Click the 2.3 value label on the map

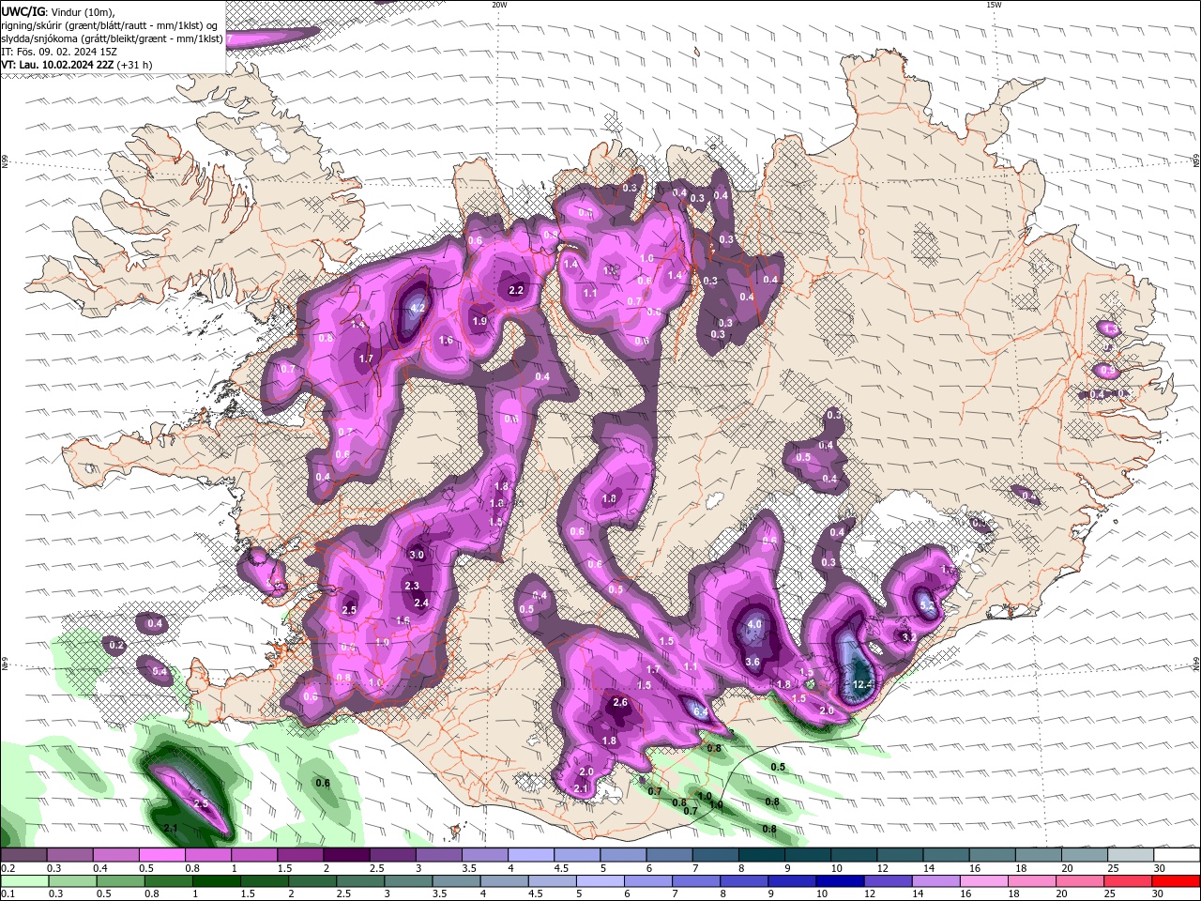[x=411, y=586]
